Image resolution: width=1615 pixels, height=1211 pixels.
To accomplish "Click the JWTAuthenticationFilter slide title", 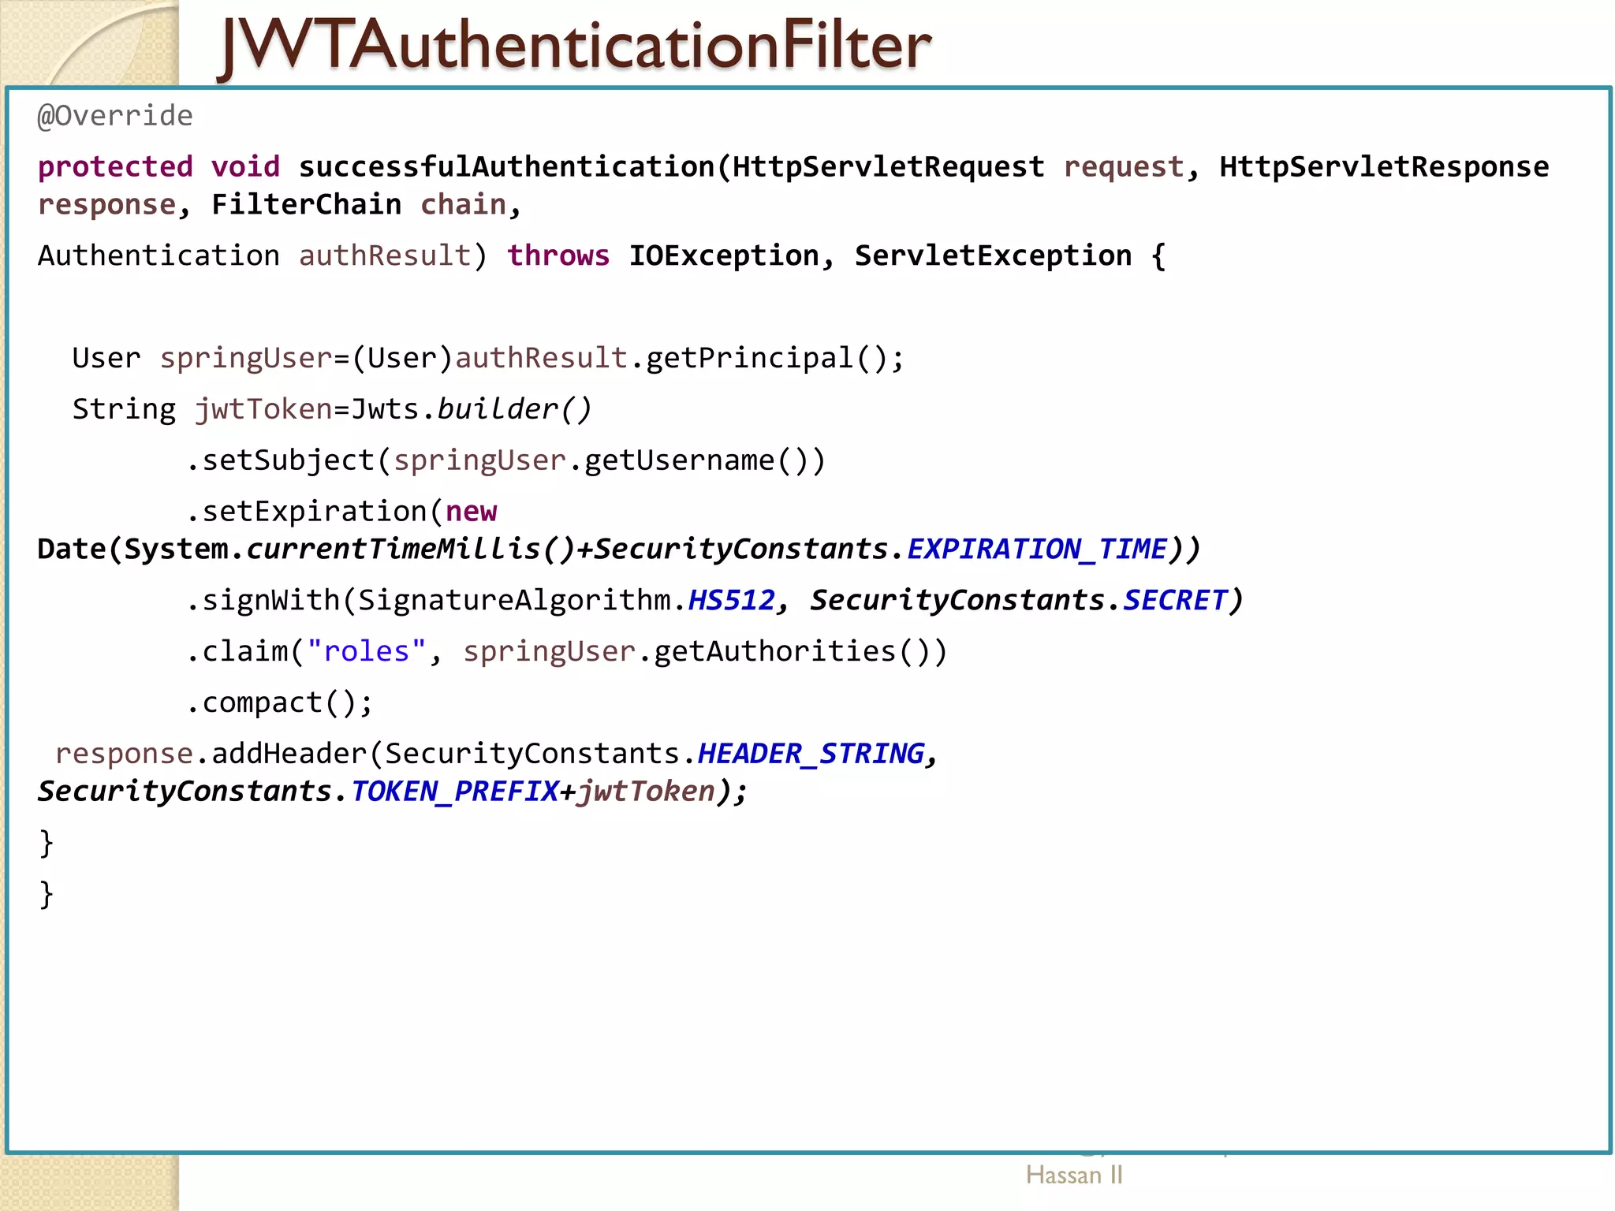I will coord(576,46).
